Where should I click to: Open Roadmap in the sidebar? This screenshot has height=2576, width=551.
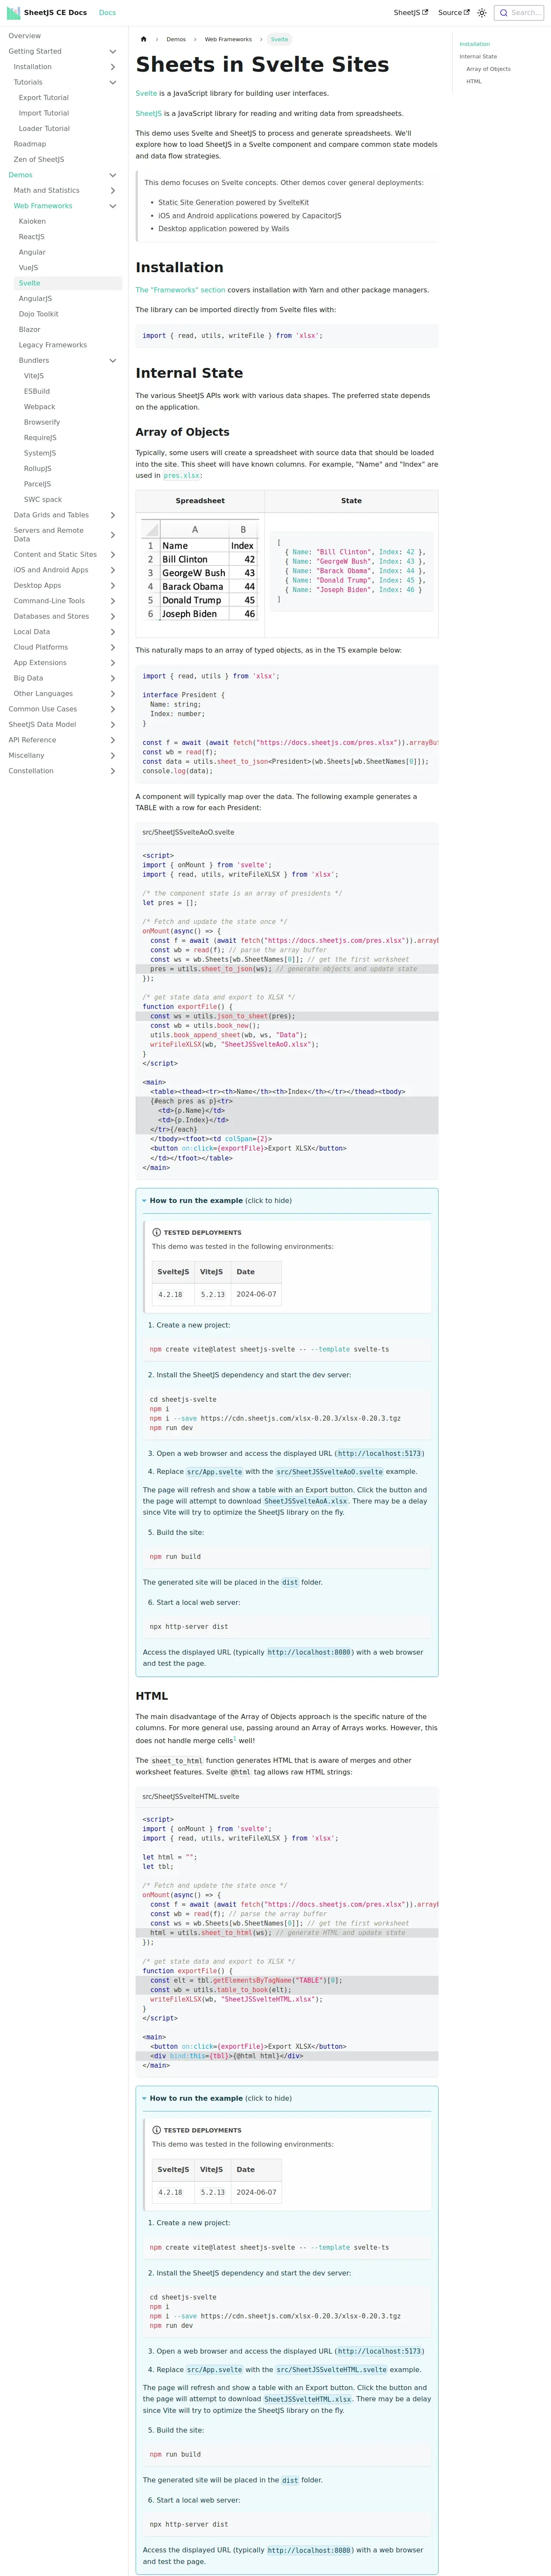(30, 144)
